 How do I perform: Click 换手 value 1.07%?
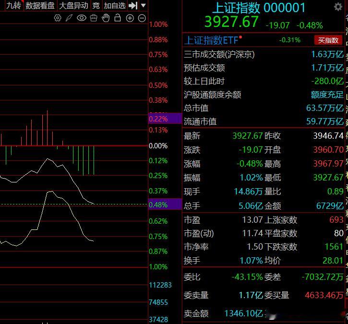(251, 261)
